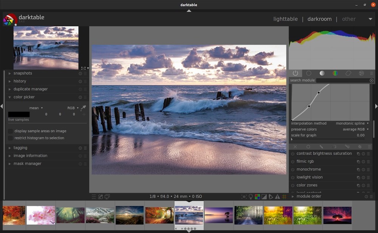Open the color module group icon
378x233 pixels.
point(335,73)
